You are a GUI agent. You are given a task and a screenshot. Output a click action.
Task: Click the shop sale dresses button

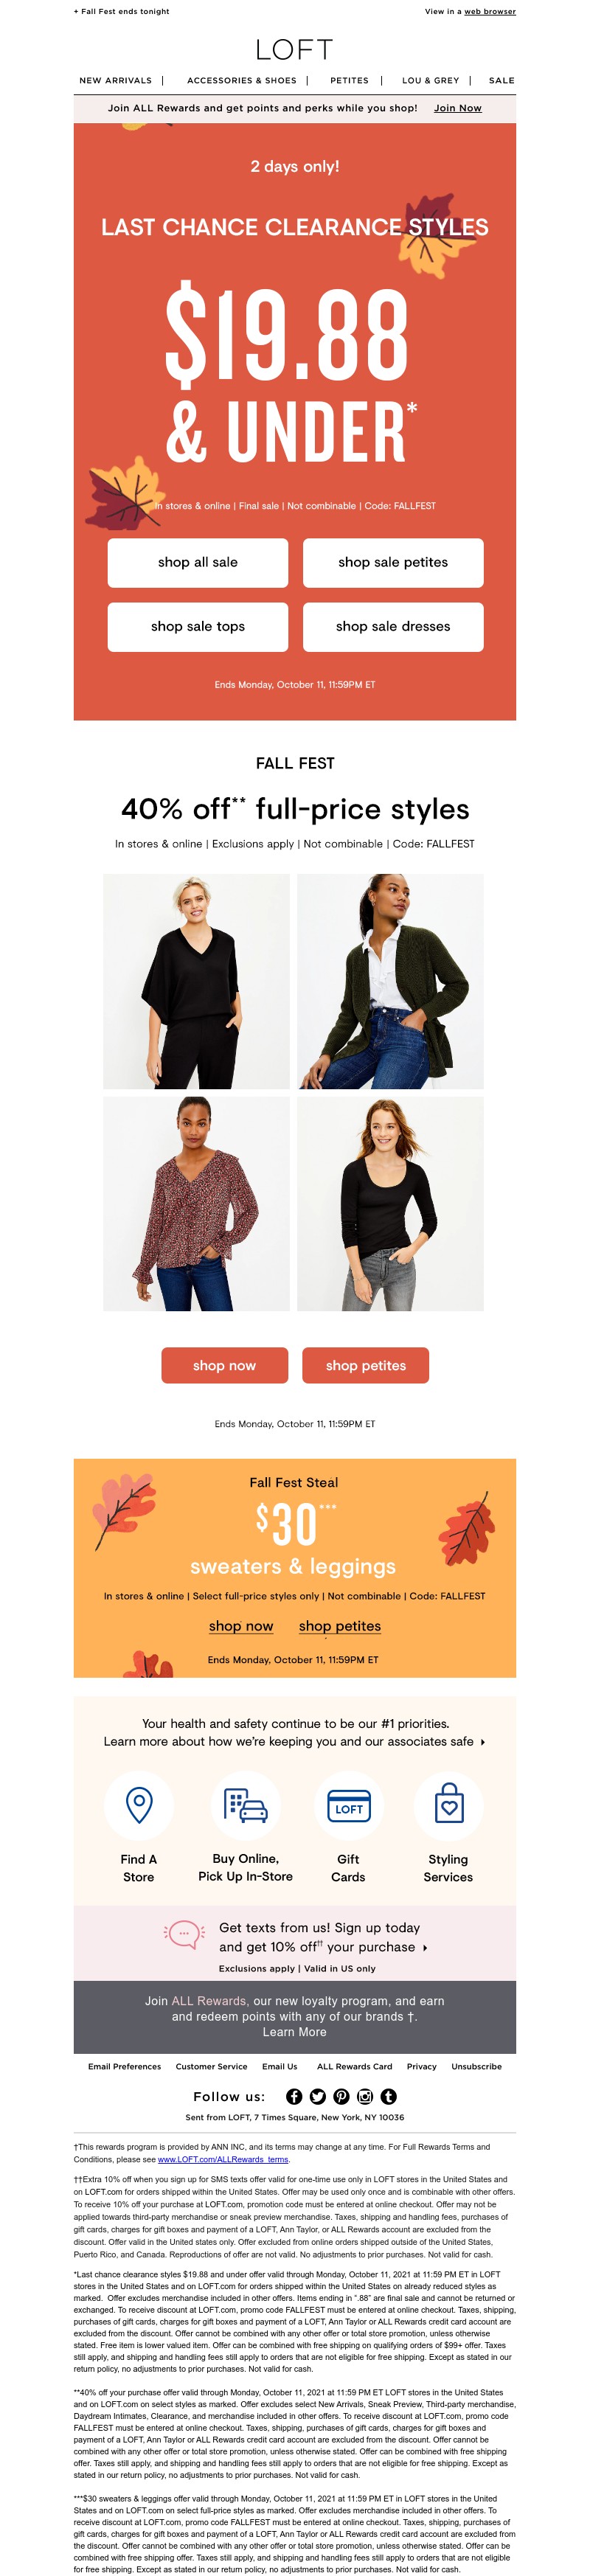pos(393,626)
